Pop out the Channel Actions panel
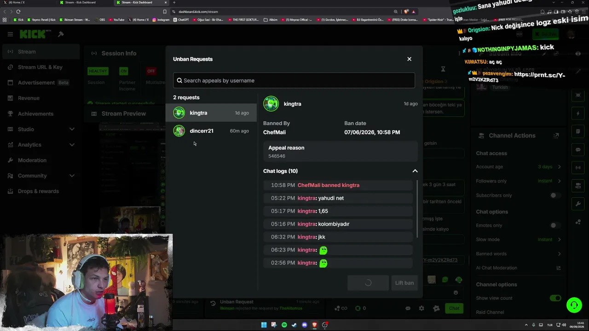Viewport: 589px width, 331px height. tap(556, 136)
